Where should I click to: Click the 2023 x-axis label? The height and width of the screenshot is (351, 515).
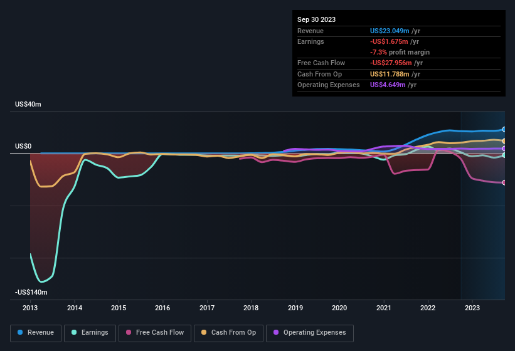(472, 308)
